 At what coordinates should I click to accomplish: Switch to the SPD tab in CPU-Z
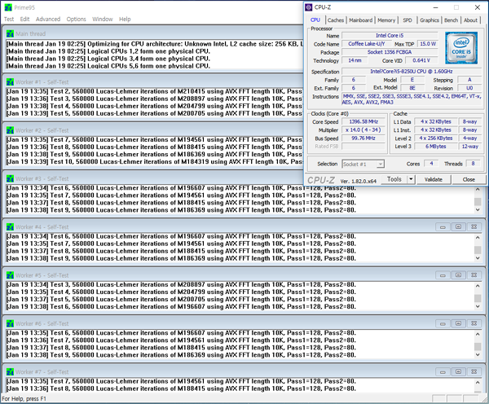pyautogui.click(x=407, y=20)
